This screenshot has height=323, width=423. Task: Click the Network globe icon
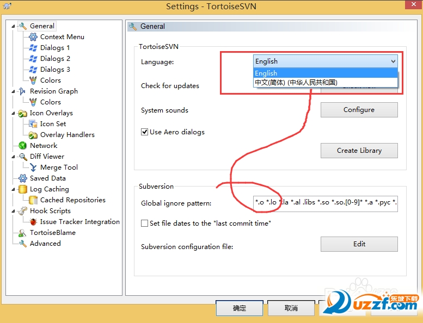tap(23, 146)
